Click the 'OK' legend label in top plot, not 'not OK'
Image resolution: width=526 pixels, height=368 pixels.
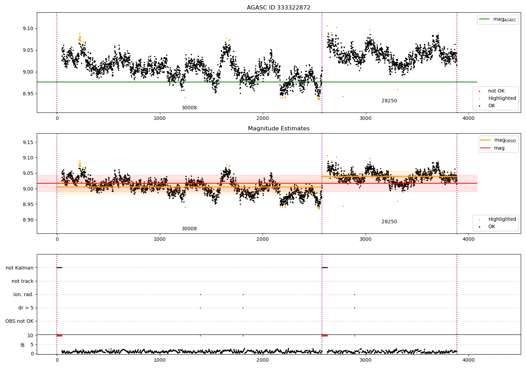pyautogui.click(x=492, y=105)
